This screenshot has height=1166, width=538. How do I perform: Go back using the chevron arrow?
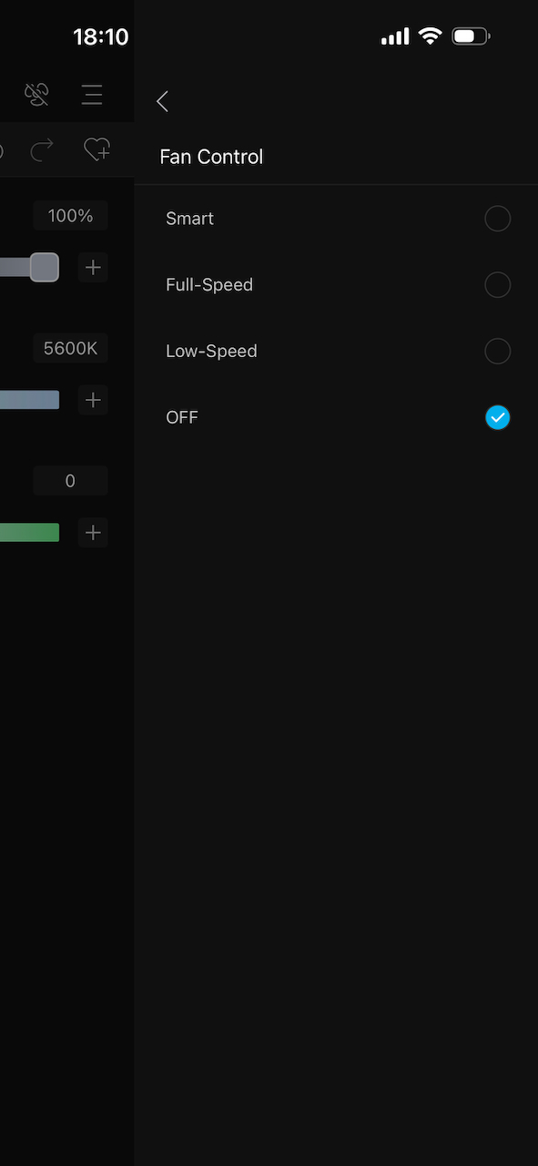coord(162,101)
